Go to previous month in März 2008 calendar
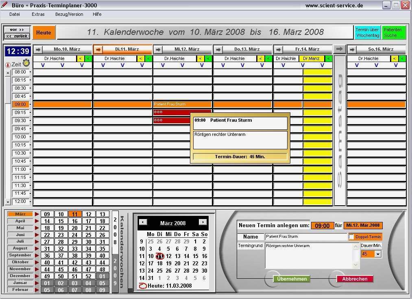Viewport: 412px width, 299px height. [x=143, y=222]
